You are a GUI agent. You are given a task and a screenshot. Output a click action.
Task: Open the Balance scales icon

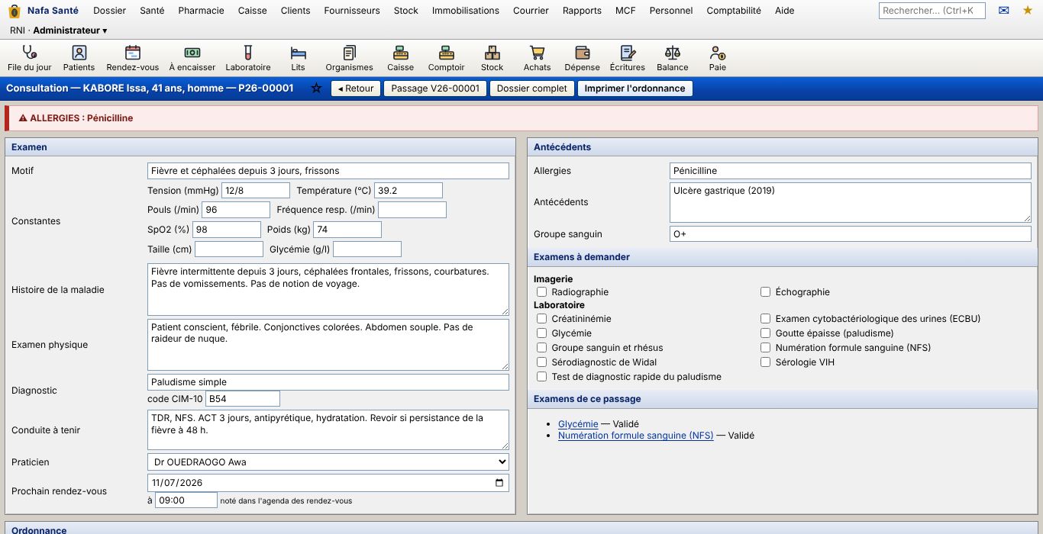673,58
